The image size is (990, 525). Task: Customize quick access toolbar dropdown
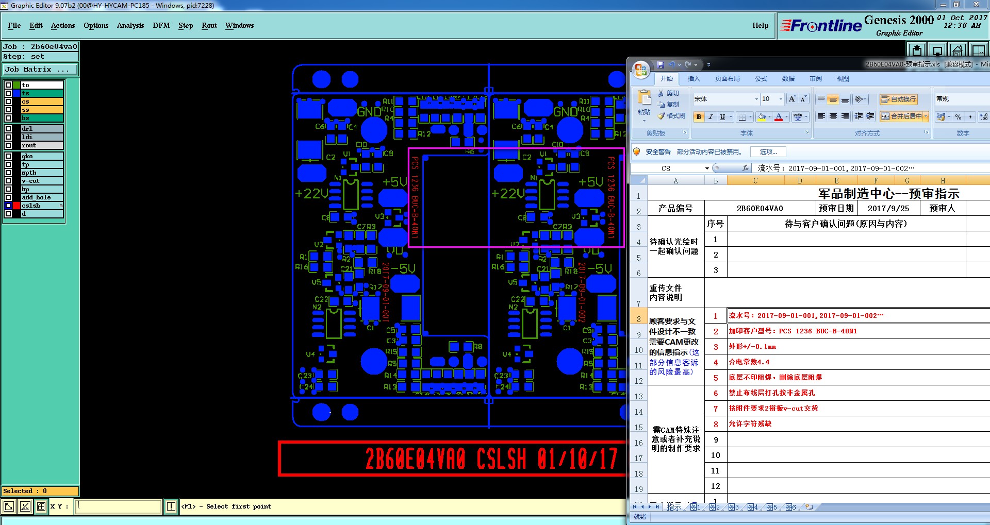click(x=708, y=65)
